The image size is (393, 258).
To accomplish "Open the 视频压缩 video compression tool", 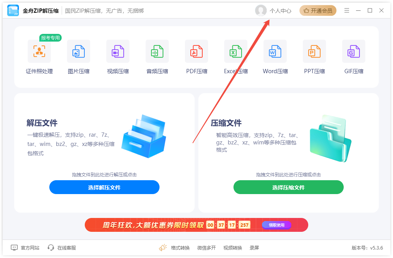I will click(118, 51).
